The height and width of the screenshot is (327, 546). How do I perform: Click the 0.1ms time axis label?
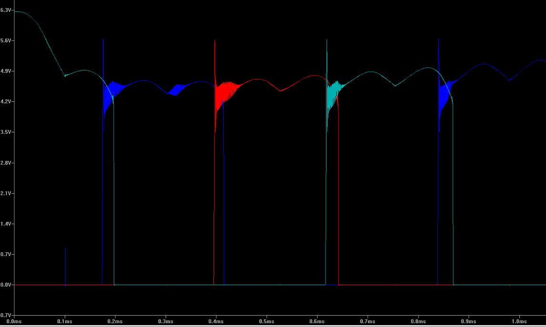coord(65,321)
